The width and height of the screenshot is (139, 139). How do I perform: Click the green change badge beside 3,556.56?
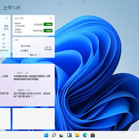[x=48, y=24]
